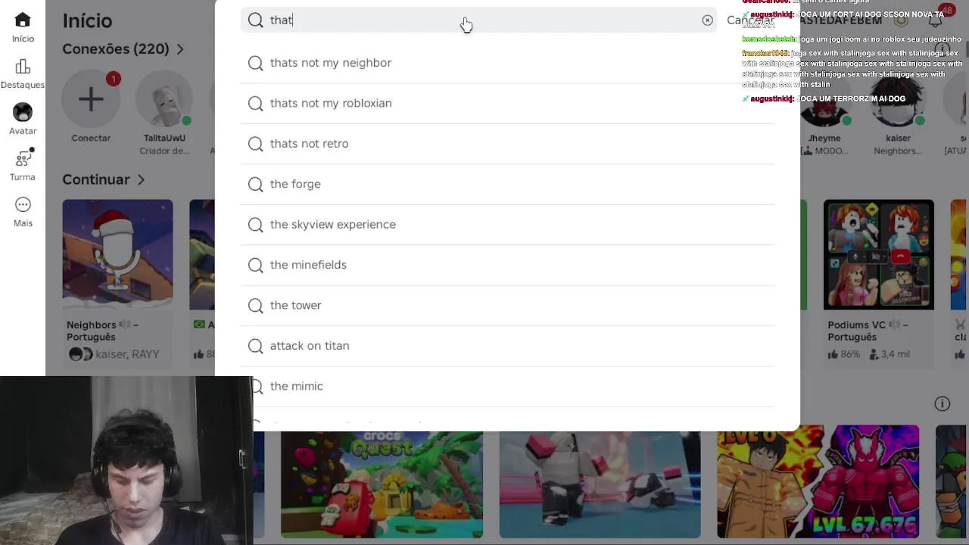
Task: Open the Mais more-options sidebar icon
Action: tap(23, 204)
